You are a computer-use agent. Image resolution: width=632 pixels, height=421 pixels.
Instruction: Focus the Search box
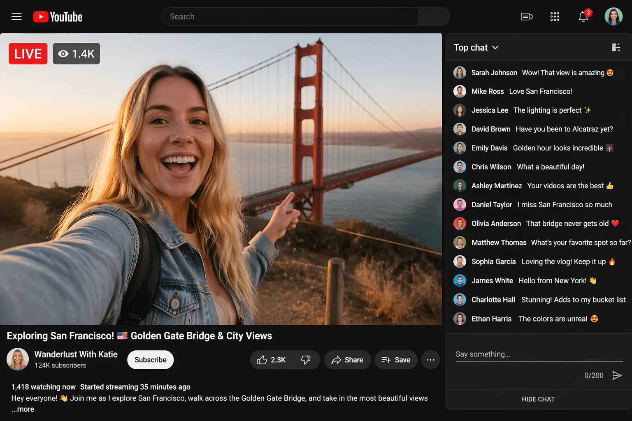[x=290, y=17]
